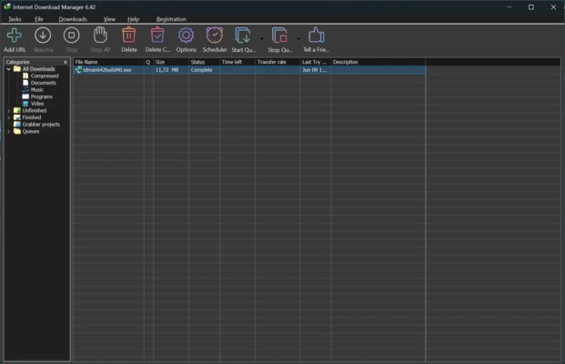
Task: Click the Stop Queue icon
Action: 279,35
